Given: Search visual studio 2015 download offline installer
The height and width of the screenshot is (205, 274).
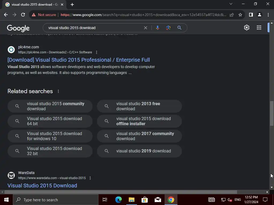Looking at the screenshot, I should point(139,121).
